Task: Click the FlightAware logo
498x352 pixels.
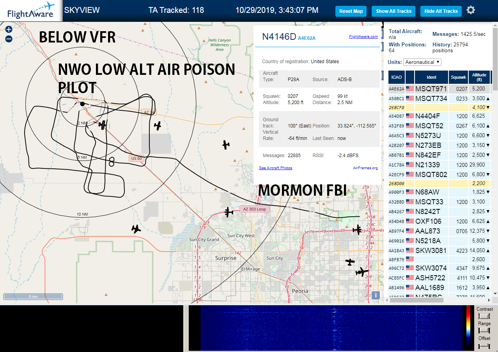Action: pos(31,11)
